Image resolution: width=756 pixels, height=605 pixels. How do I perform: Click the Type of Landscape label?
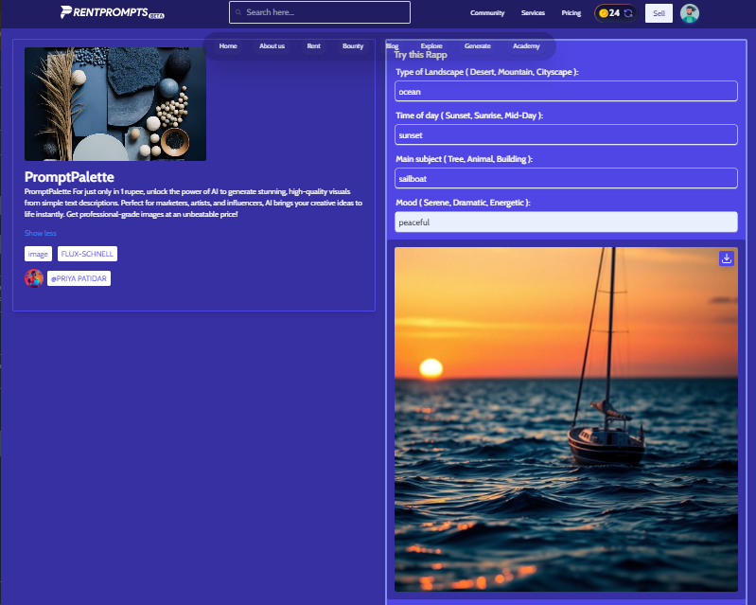click(x=487, y=72)
